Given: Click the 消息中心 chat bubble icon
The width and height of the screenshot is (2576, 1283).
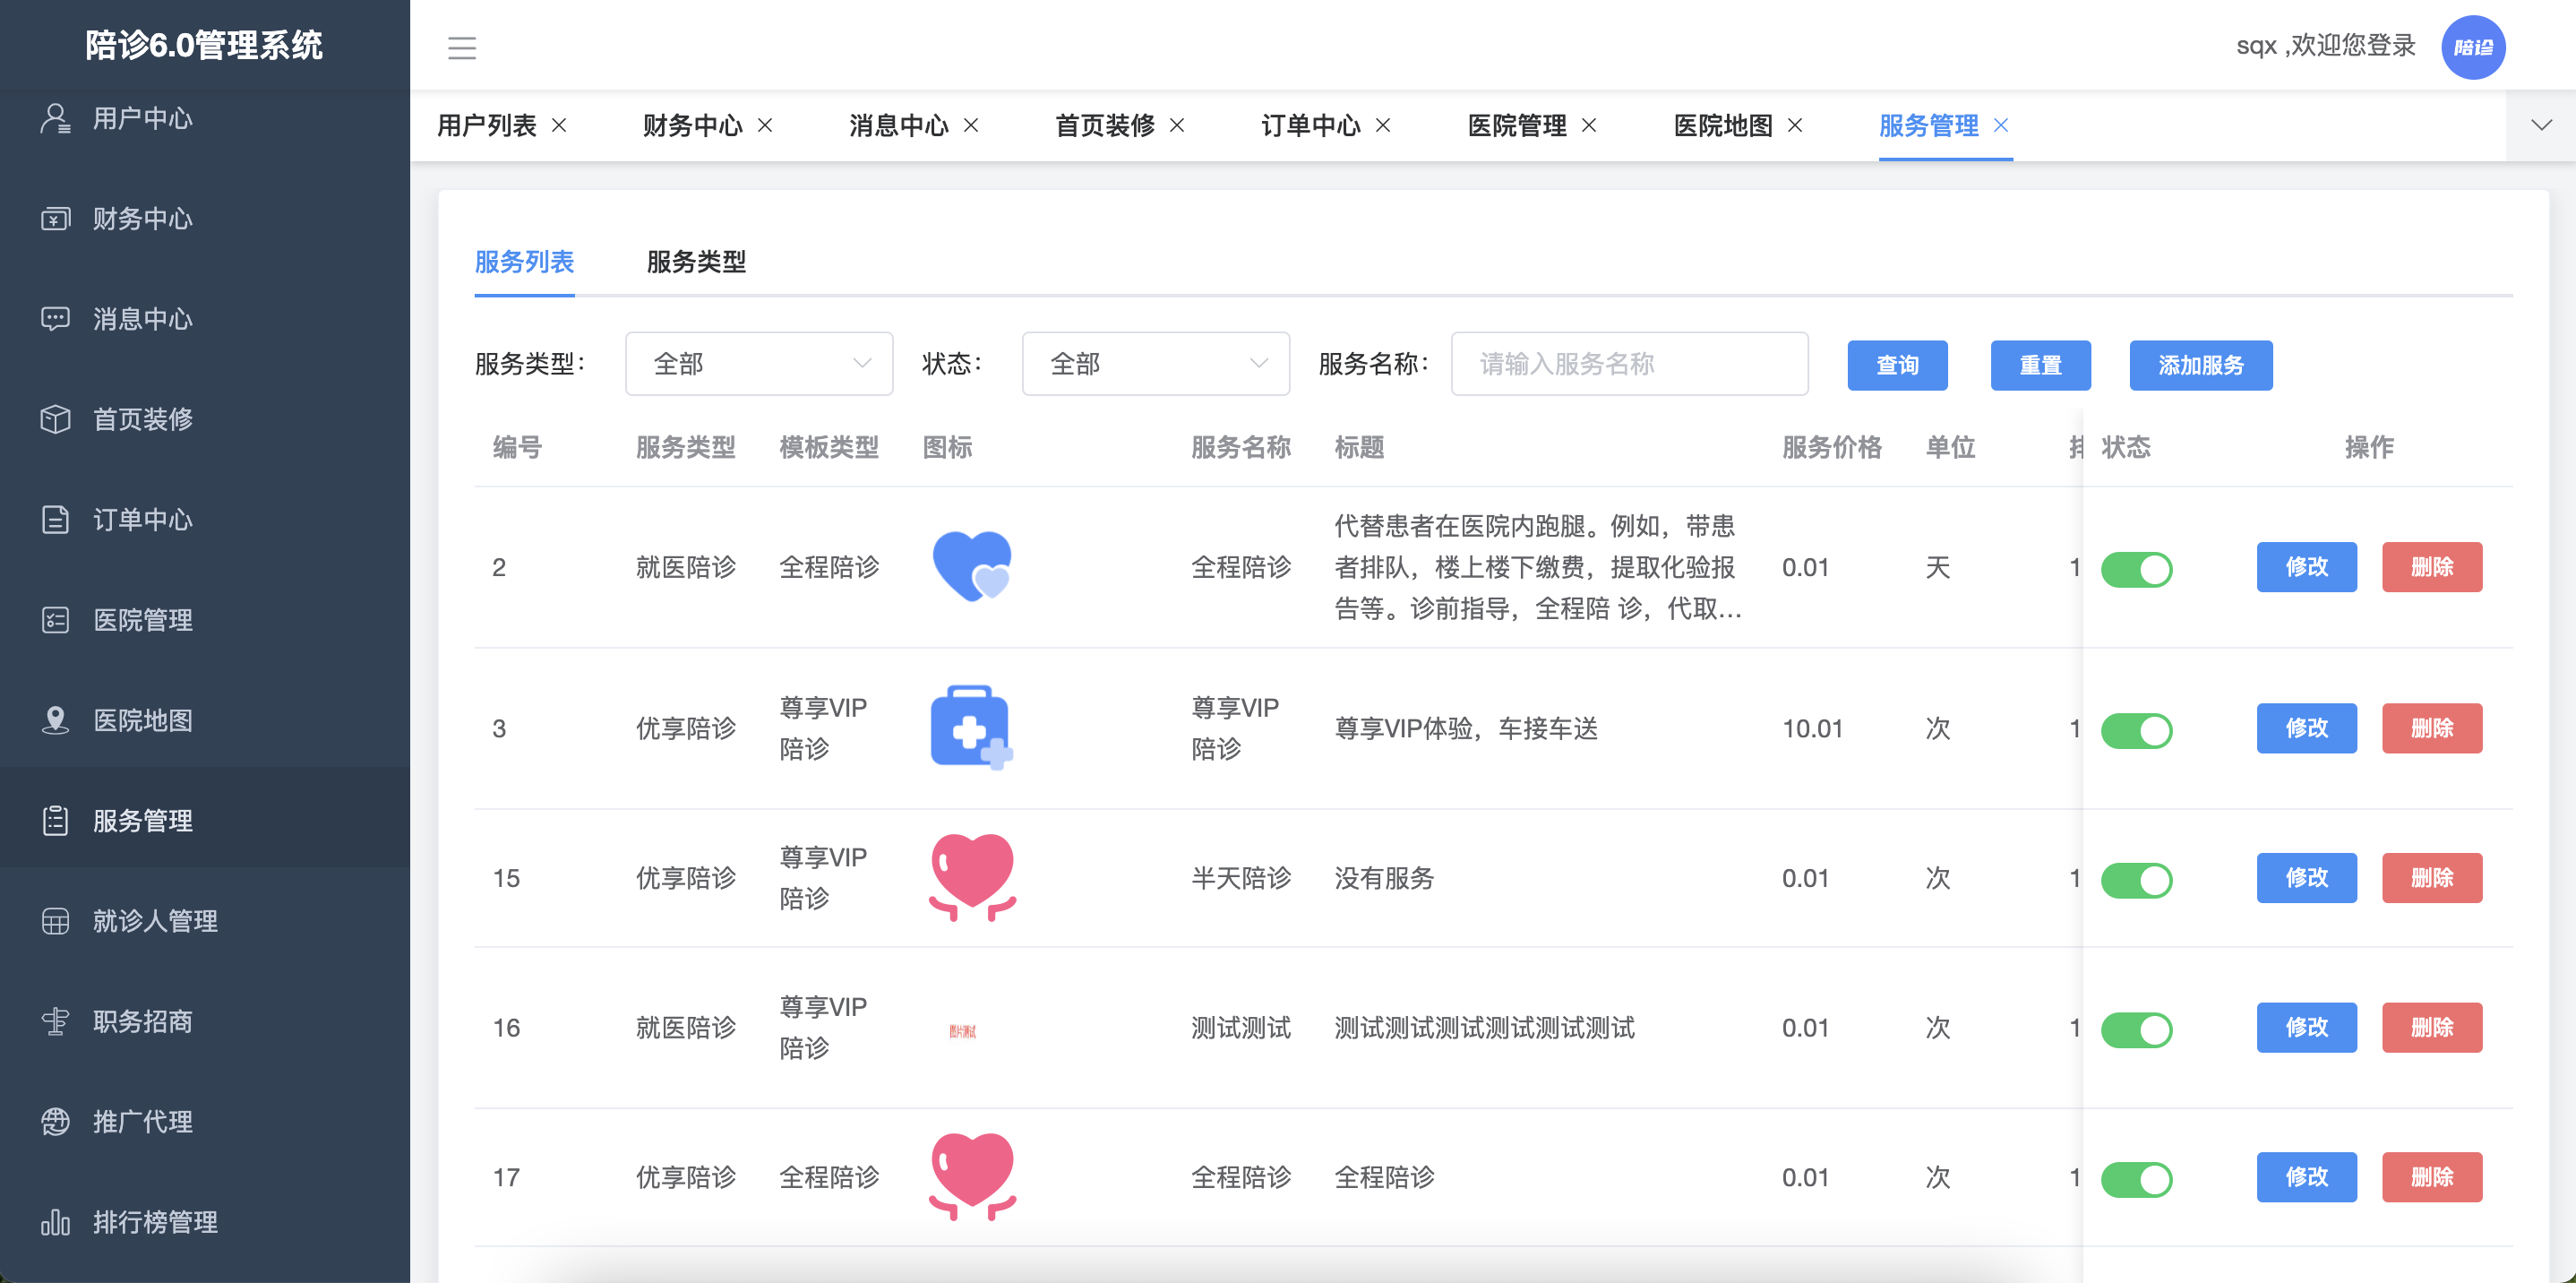Looking at the screenshot, I should click(x=55, y=319).
